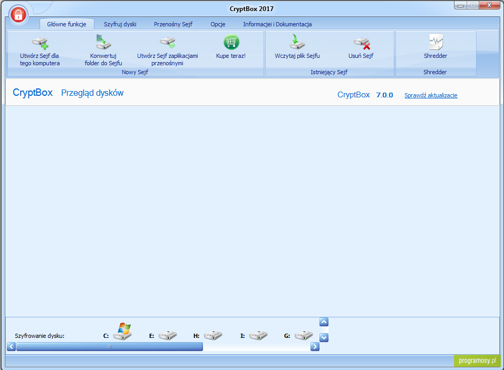
Task: Click the 'Przegląd dysków' heading
Action: pyautogui.click(x=92, y=93)
